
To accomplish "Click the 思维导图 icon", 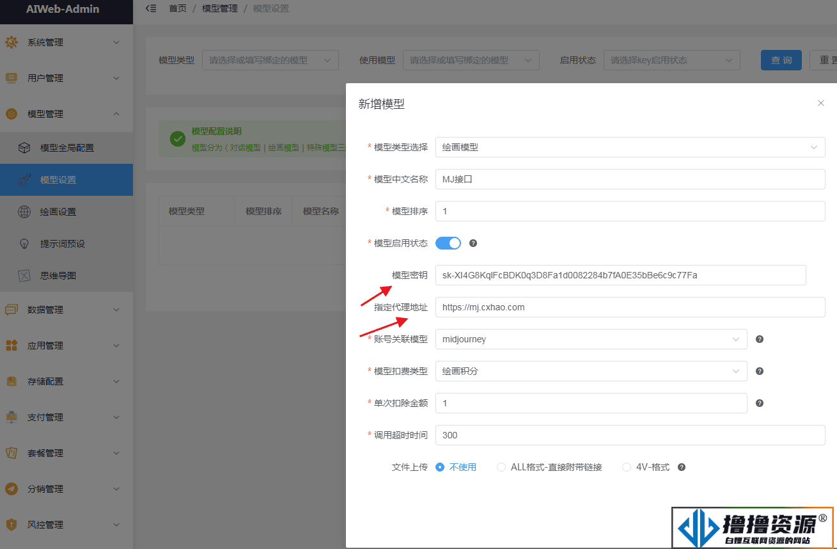I will [x=24, y=276].
